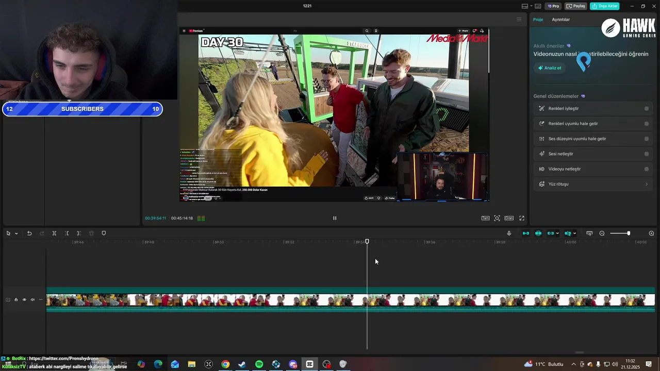Click the current timecode 00:39:54:11
The height and width of the screenshot is (371, 660).
pos(155,218)
